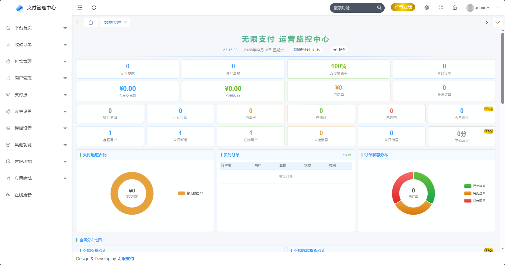Collapse the sidebar with the menu fold icon

pos(80,8)
